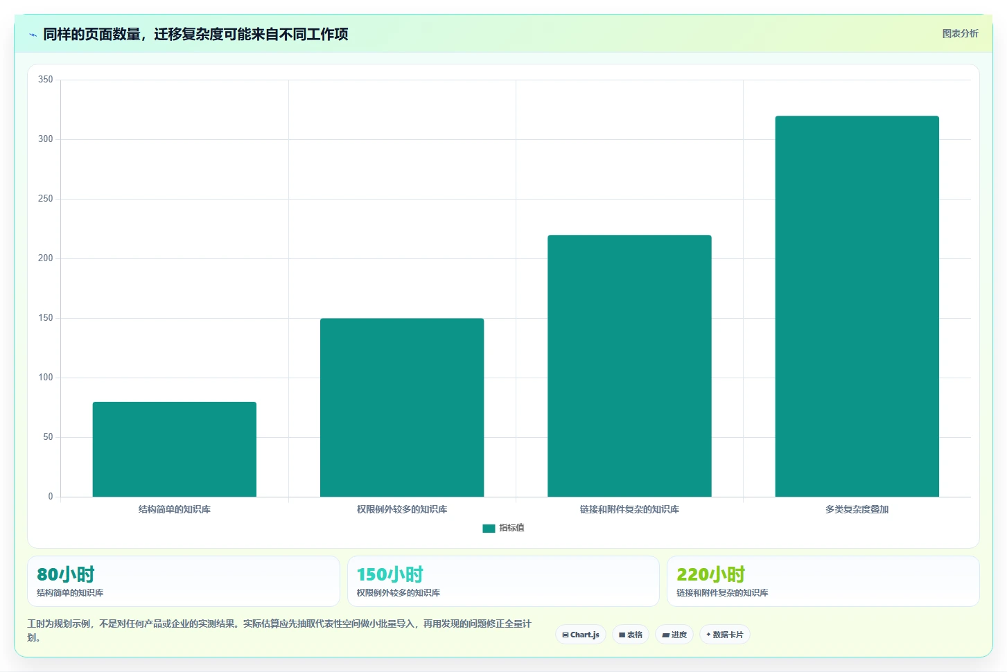
Task: Click the 图表分析 label in the header
Action: [x=960, y=33]
